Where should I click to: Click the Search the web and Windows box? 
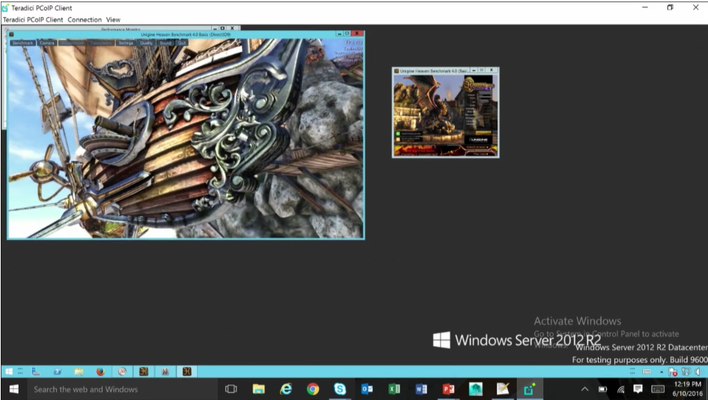(x=122, y=389)
